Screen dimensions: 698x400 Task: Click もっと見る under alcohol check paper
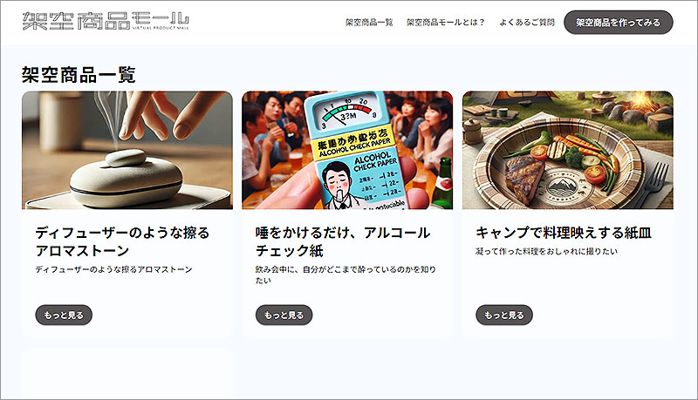284,315
